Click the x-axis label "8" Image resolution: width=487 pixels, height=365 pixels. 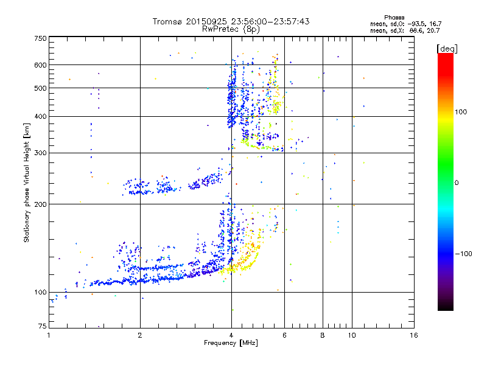(323, 336)
